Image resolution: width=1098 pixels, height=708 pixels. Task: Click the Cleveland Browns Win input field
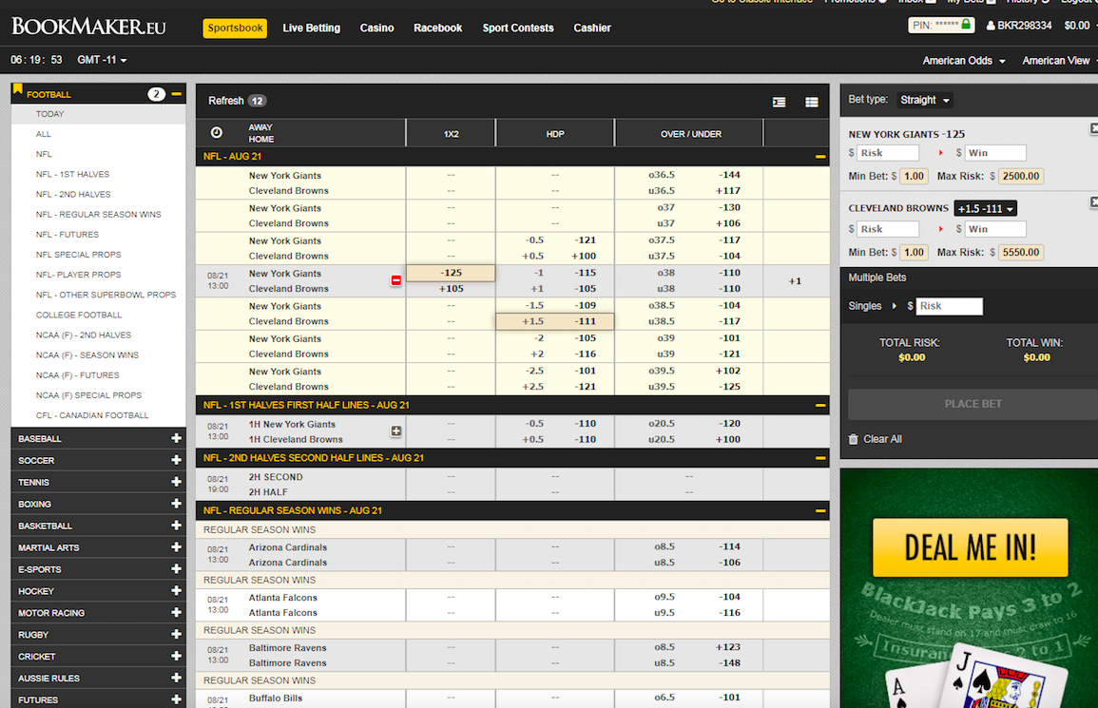pyautogui.click(x=995, y=229)
